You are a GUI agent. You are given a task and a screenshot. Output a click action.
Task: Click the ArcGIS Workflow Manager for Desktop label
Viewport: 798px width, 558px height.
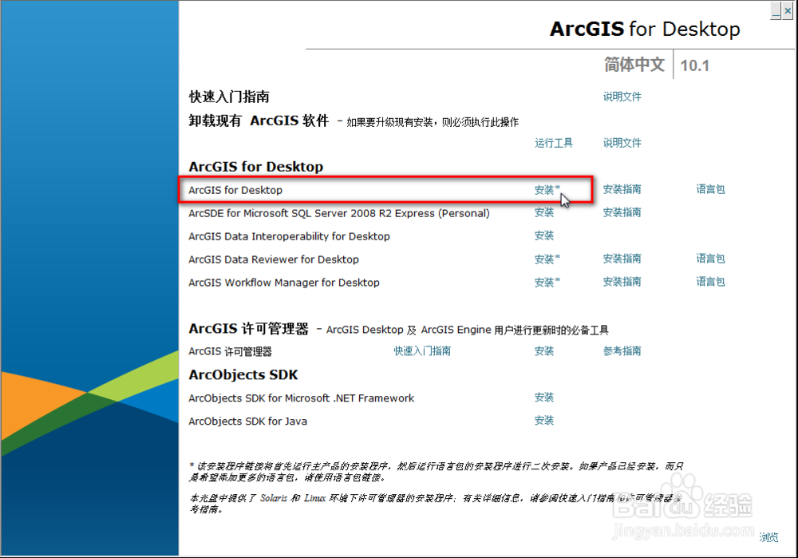(x=284, y=283)
